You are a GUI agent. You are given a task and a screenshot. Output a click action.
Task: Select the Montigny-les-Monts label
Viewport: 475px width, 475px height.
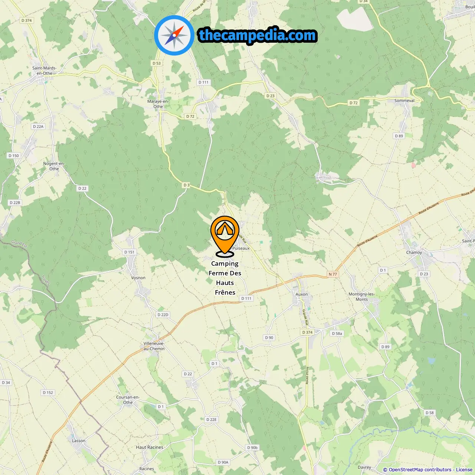(362, 297)
